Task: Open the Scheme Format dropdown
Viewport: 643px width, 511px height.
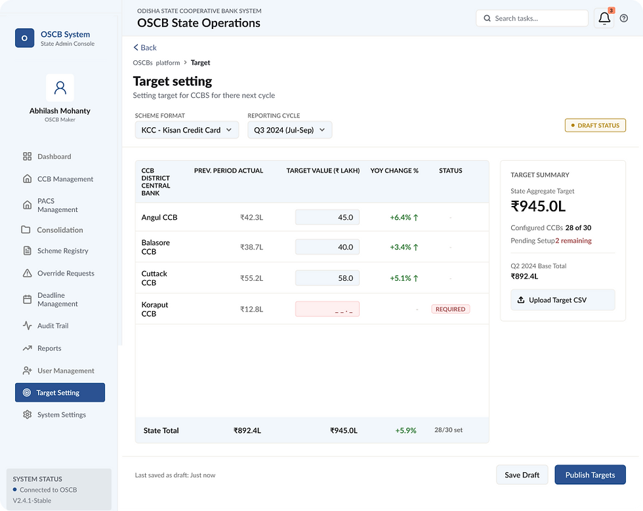Action: [x=186, y=130]
